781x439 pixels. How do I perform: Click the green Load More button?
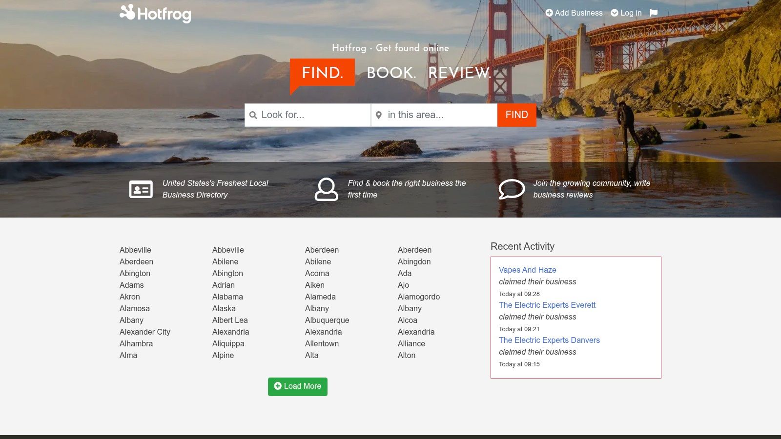298,386
